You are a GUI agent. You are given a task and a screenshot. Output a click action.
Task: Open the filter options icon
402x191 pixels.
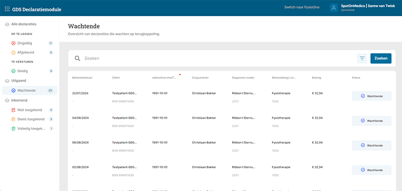(x=362, y=58)
